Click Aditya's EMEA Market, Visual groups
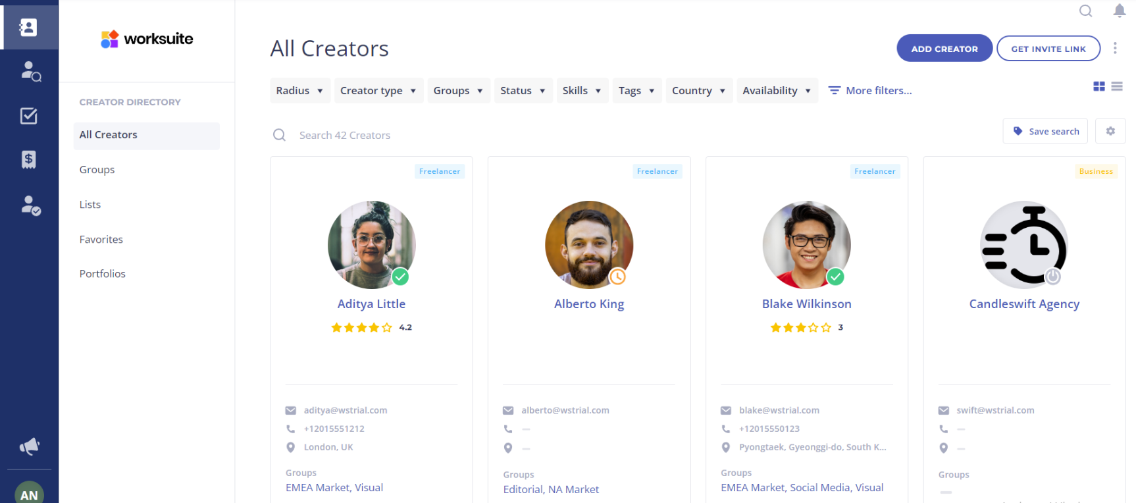 334,488
